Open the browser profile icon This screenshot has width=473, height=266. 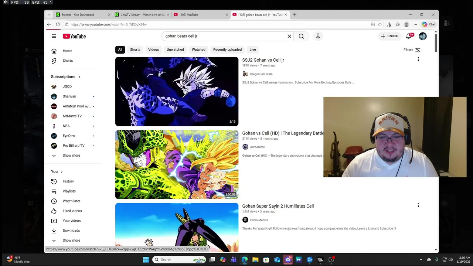(406, 24)
